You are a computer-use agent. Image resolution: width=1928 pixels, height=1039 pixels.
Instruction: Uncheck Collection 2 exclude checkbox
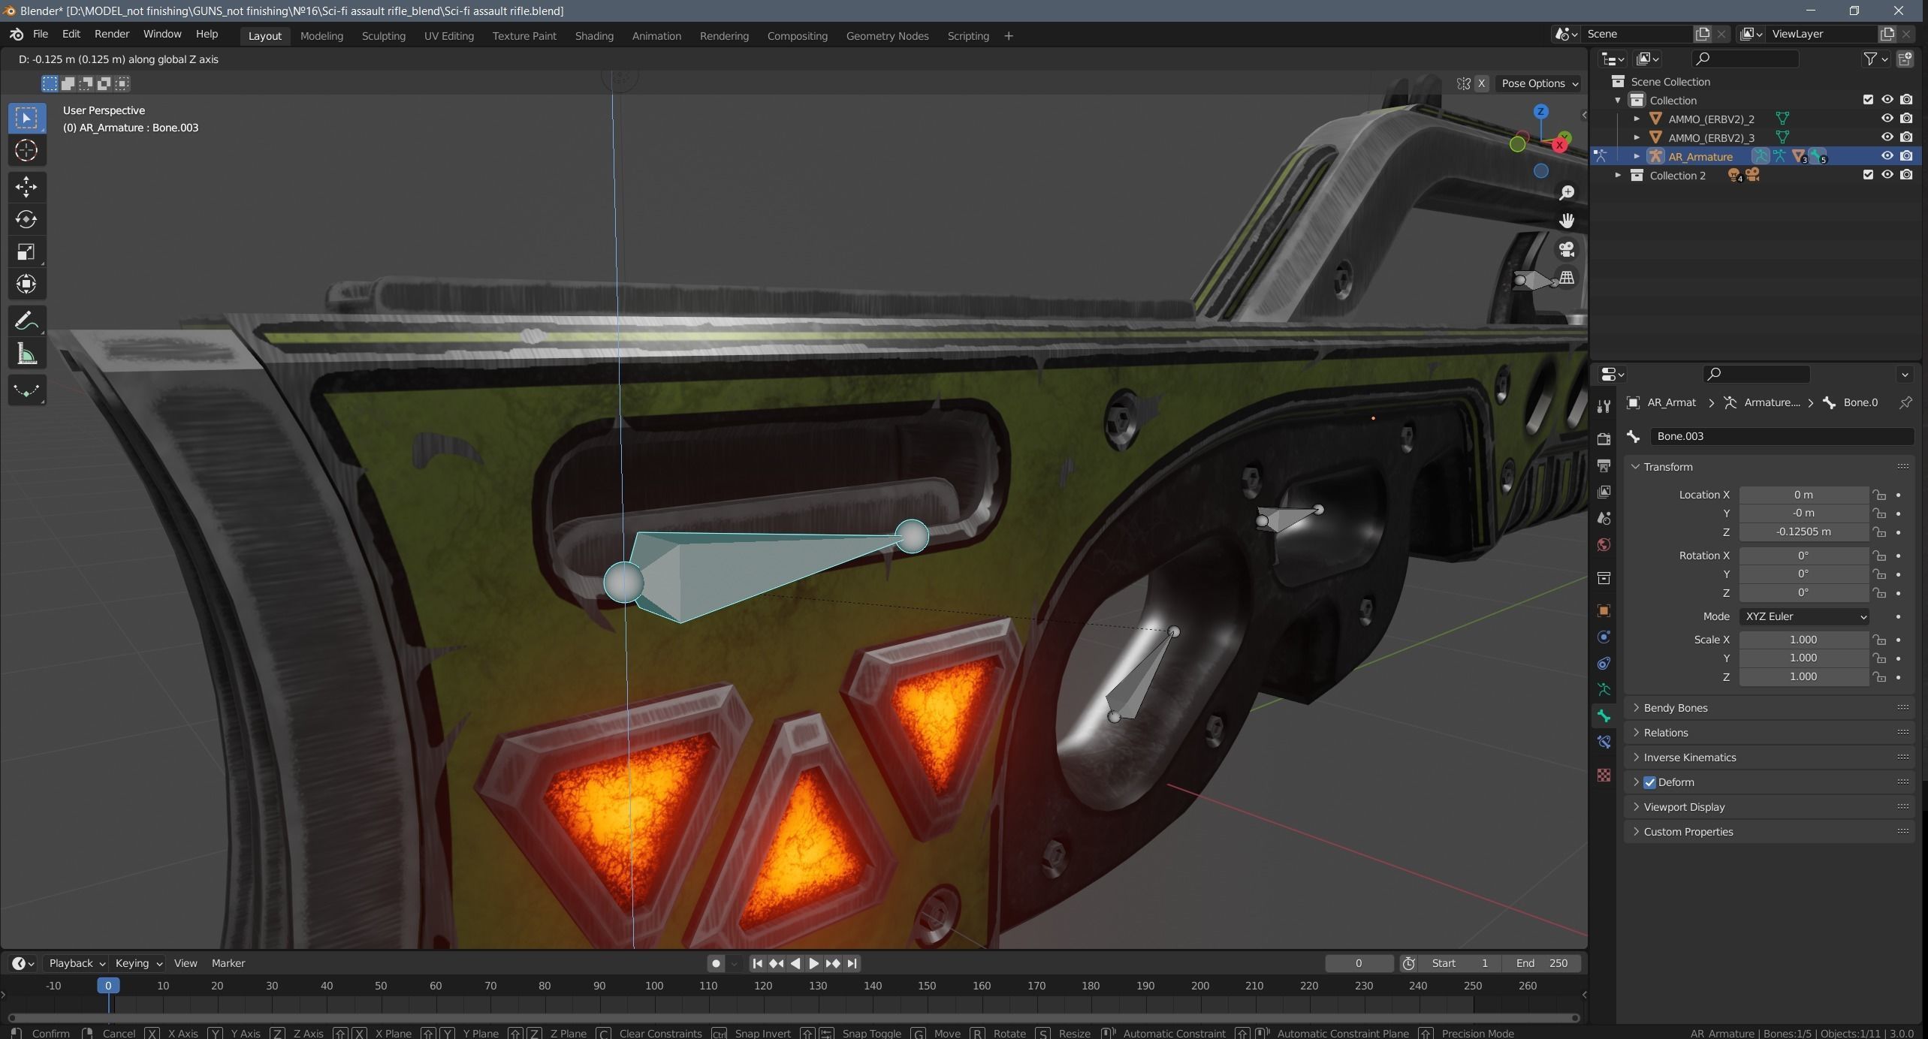[x=1868, y=175]
